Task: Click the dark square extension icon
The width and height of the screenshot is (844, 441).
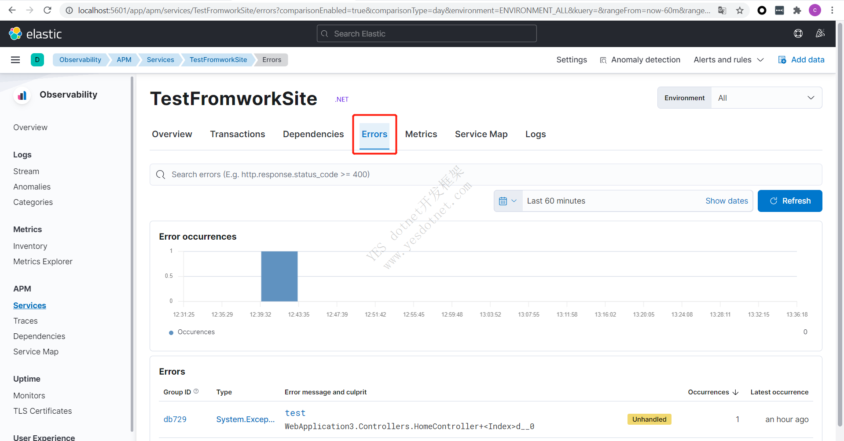Action: point(779,10)
